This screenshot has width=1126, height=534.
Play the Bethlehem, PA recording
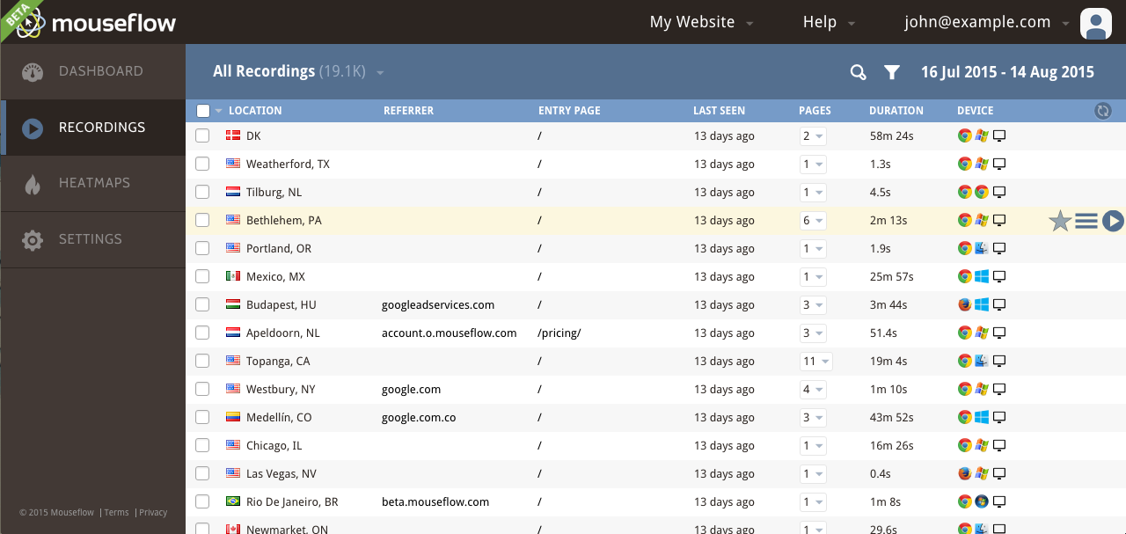pyautogui.click(x=1113, y=221)
